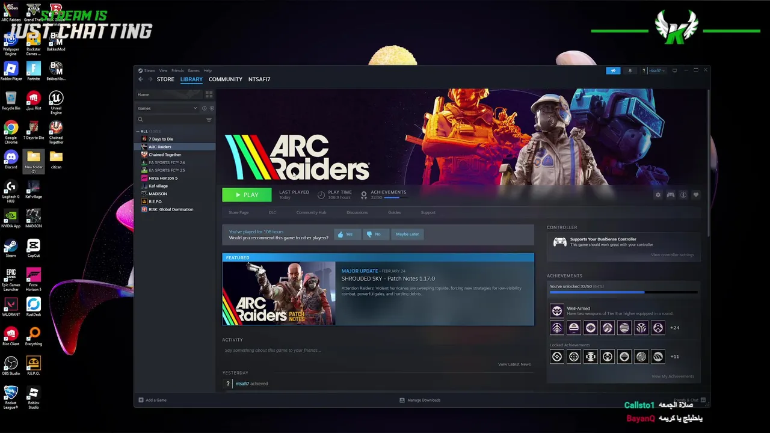Screen dimensions: 770x433
Task: Click View Latest News link
Action: point(514,364)
